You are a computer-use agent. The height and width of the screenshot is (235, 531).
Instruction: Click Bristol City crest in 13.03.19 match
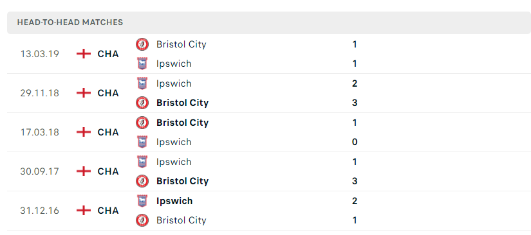pyautogui.click(x=142, y=44)
